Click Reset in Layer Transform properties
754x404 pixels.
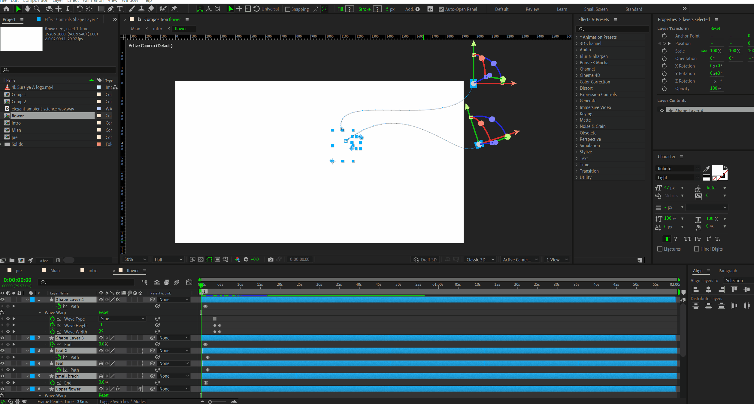[715, 29]
